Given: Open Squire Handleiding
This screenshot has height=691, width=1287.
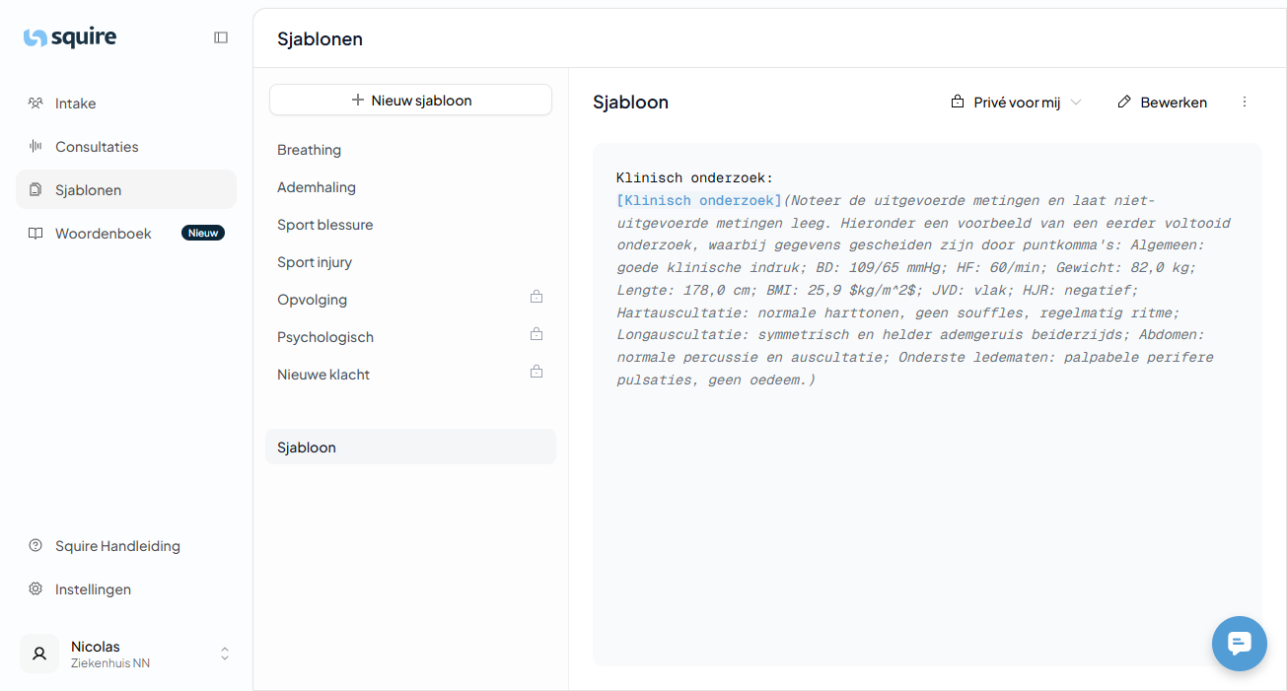Looking at the screenshot, I should [126, 546].
